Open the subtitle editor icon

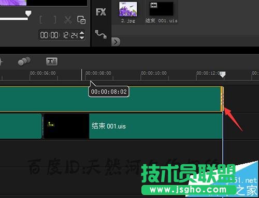(52, 61)
